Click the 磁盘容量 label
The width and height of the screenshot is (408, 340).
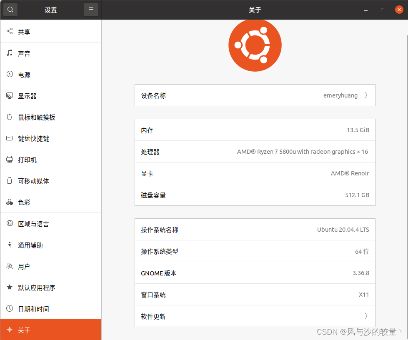pyautogui.click(x=153, y=195)
